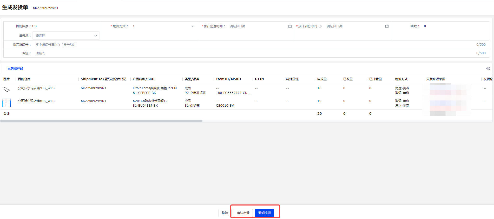Click the 通知提货 button
This screenshot has height=219, width=494.
(x=265, y=213)
